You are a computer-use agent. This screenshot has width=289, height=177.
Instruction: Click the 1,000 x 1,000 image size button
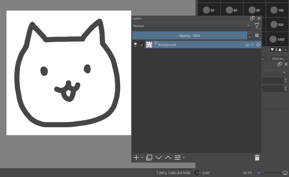174,173
